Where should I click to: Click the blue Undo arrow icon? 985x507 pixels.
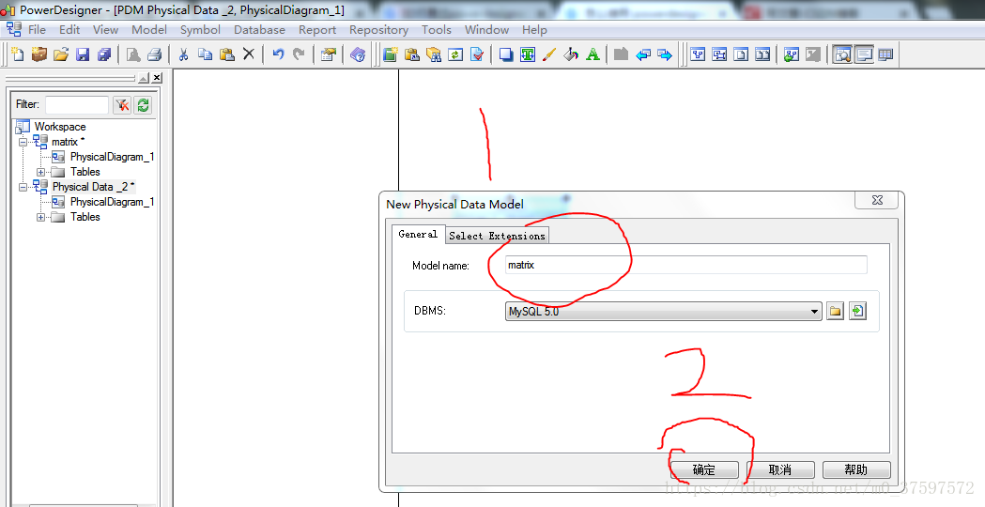click(x=278, y=54)
